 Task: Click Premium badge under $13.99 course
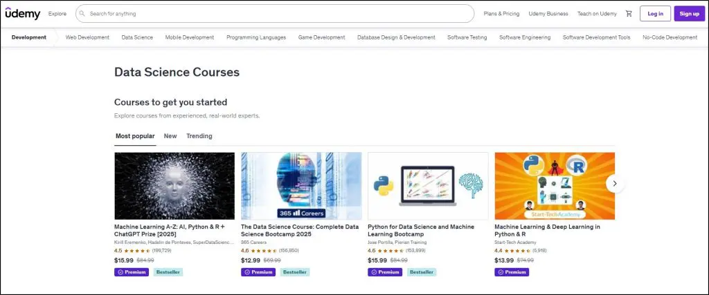coord(512,272)
